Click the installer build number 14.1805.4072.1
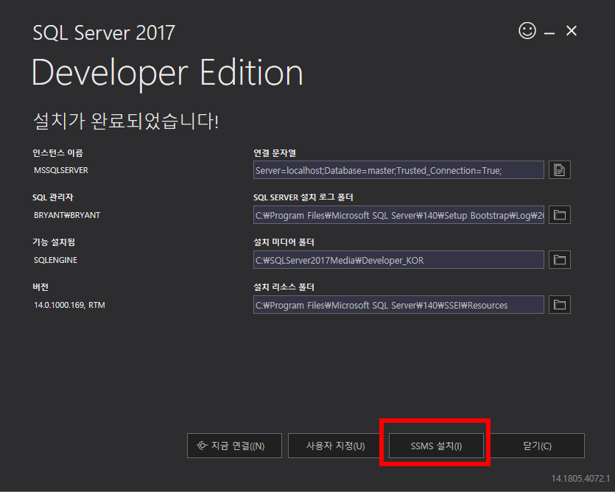The image size is (615, 492). click(x=580, y=478)
